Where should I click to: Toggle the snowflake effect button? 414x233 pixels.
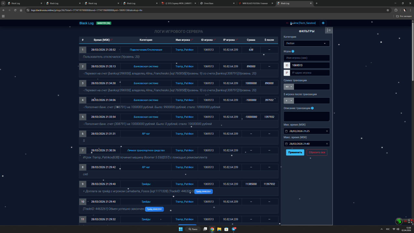(323, 23)
